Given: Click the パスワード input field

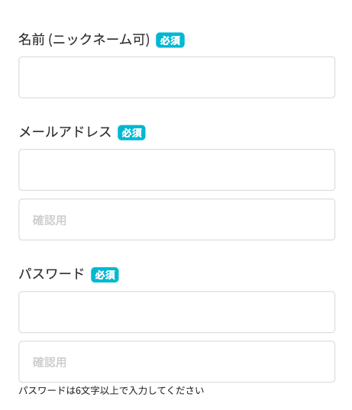Looking at the screenshot, I should pyautogui.click(x=177, y=312).
